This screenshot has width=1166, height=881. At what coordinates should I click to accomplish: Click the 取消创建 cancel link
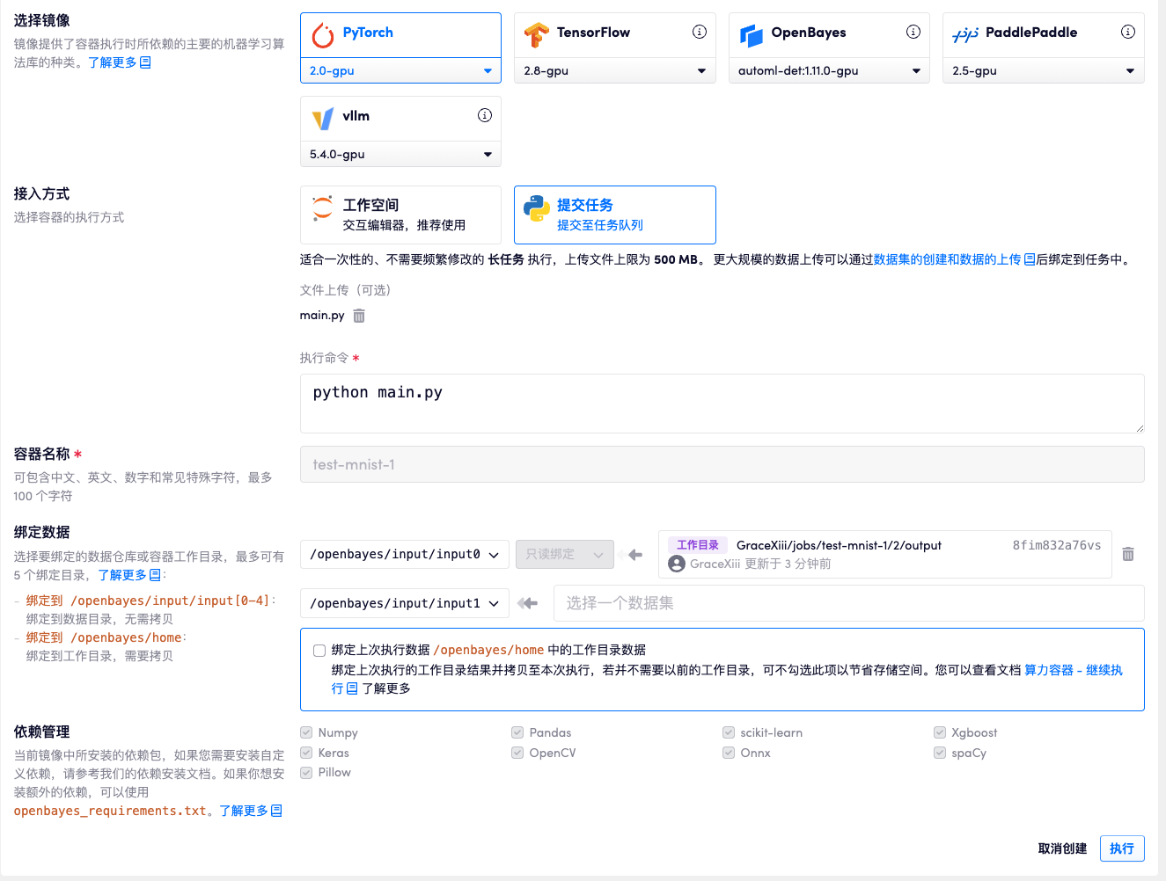click(1060, 848)
